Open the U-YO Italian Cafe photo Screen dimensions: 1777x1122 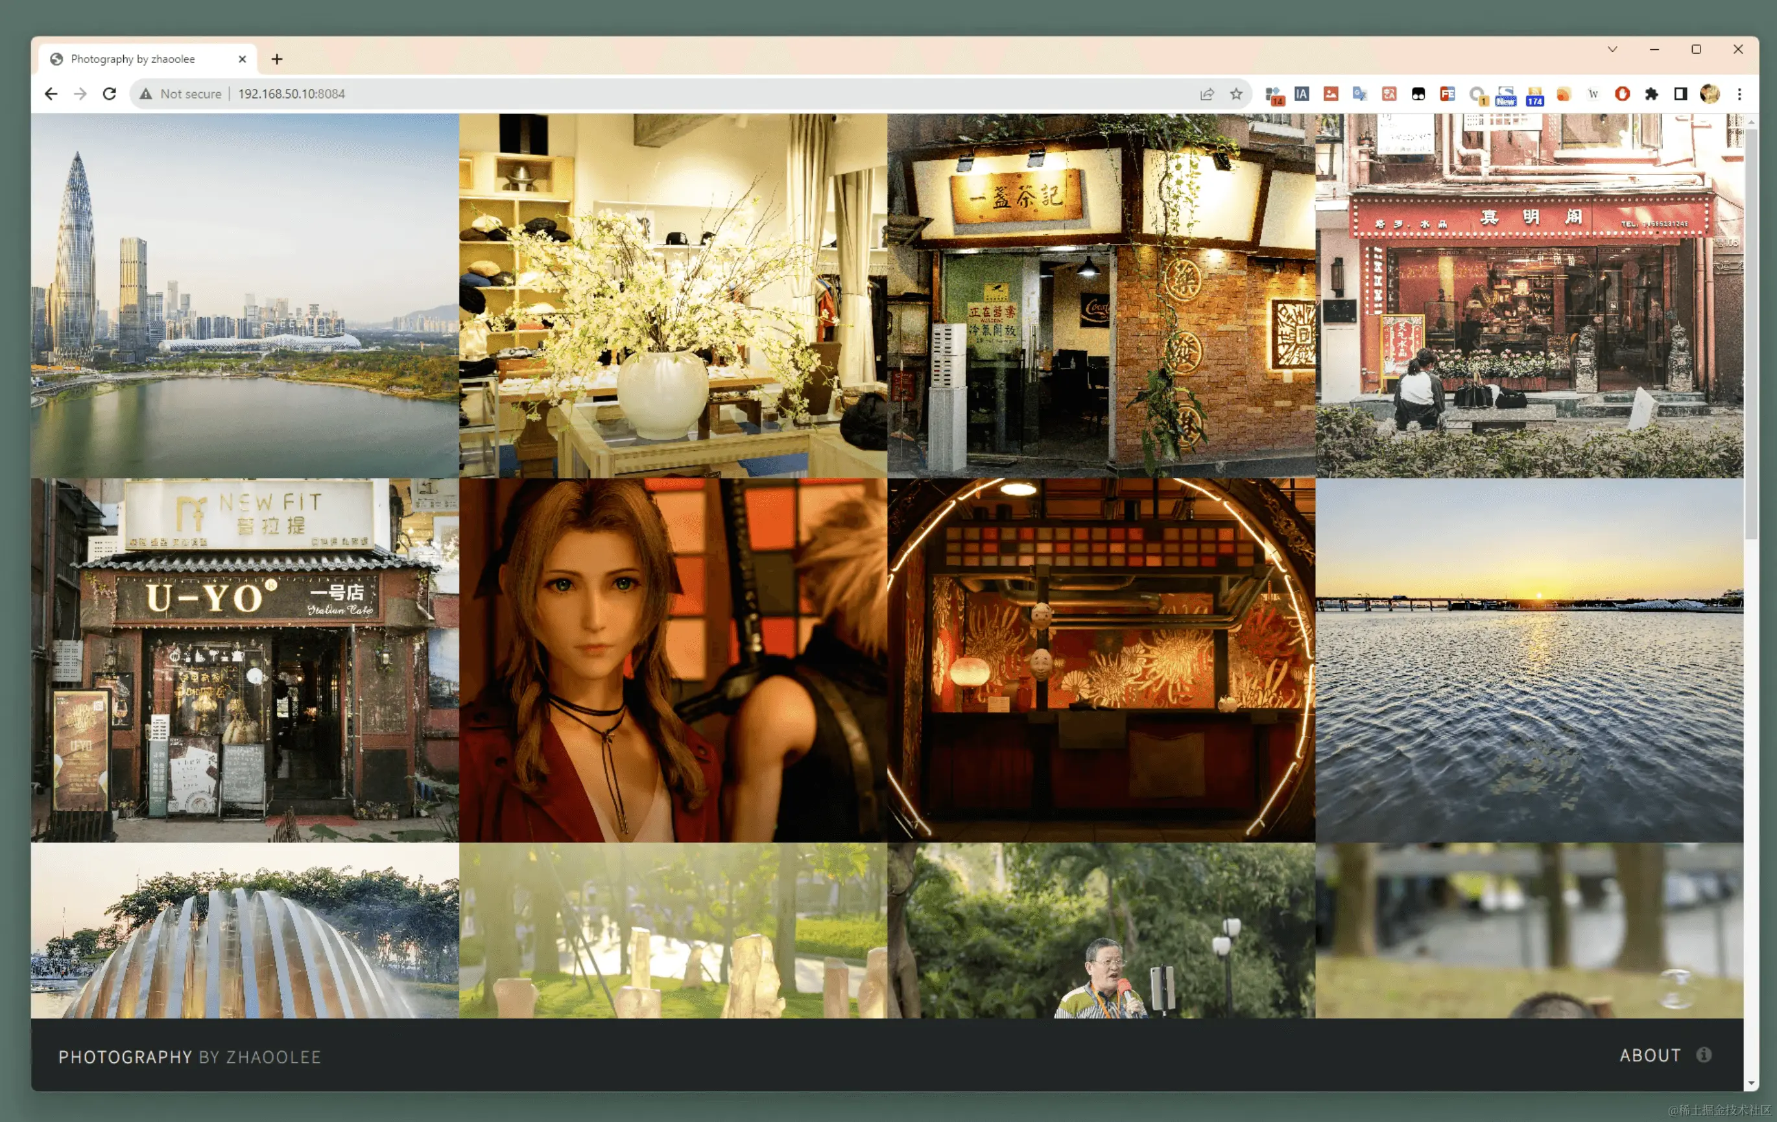point(245,660)
